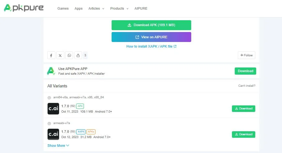Click the 'Oct 12, 2023' date text
282x153 pixels.
[70, 137]
